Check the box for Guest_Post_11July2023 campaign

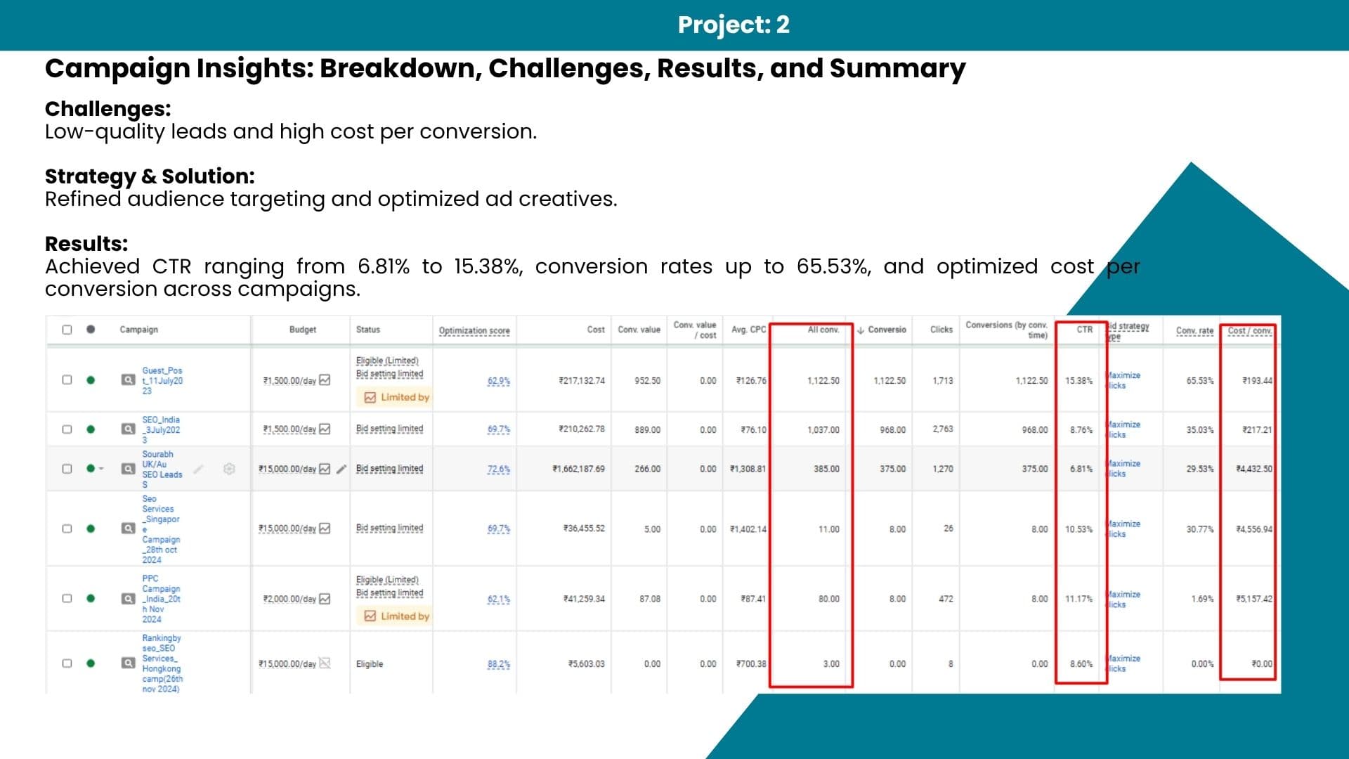[x=67, y=380]
